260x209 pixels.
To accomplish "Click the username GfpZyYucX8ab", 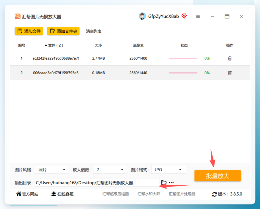I will tap(163, 16).
